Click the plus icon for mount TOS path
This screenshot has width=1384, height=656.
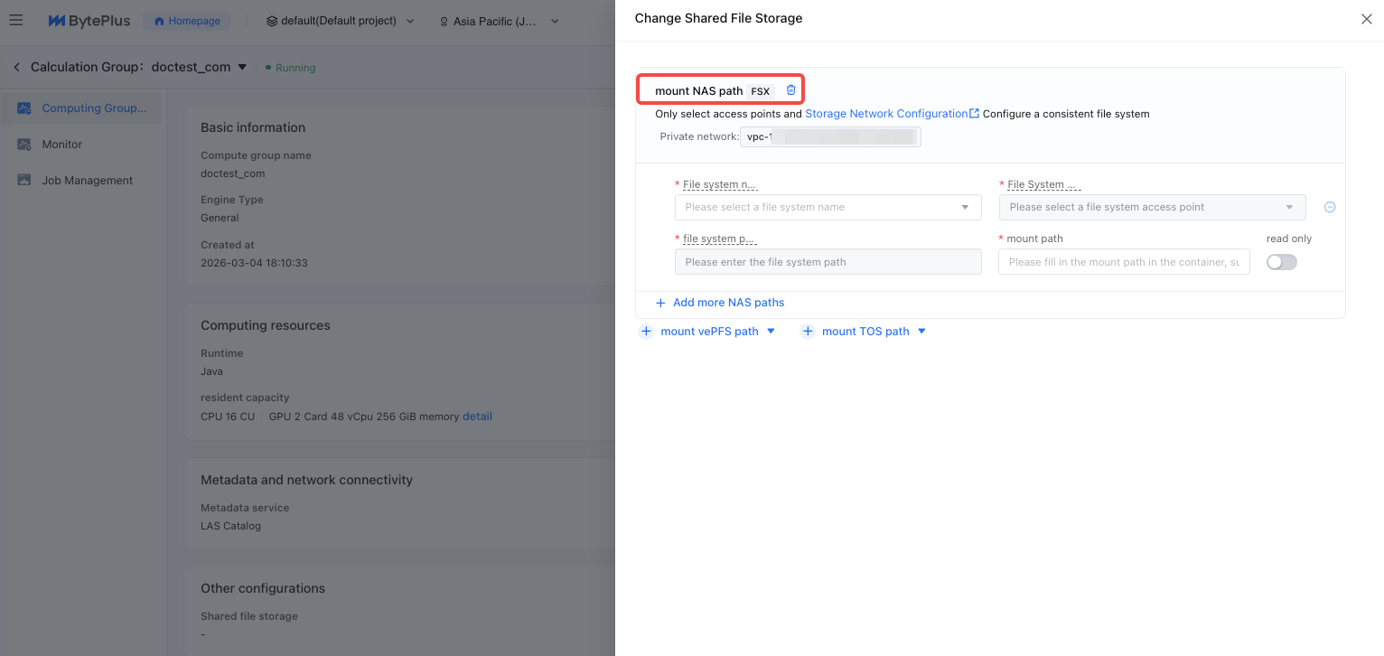pyautogui.click(x=808, y=332)
